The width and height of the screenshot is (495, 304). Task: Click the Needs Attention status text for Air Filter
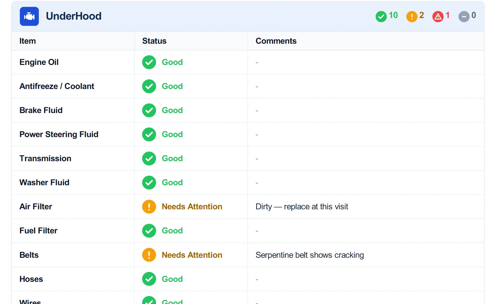(192, 206)
